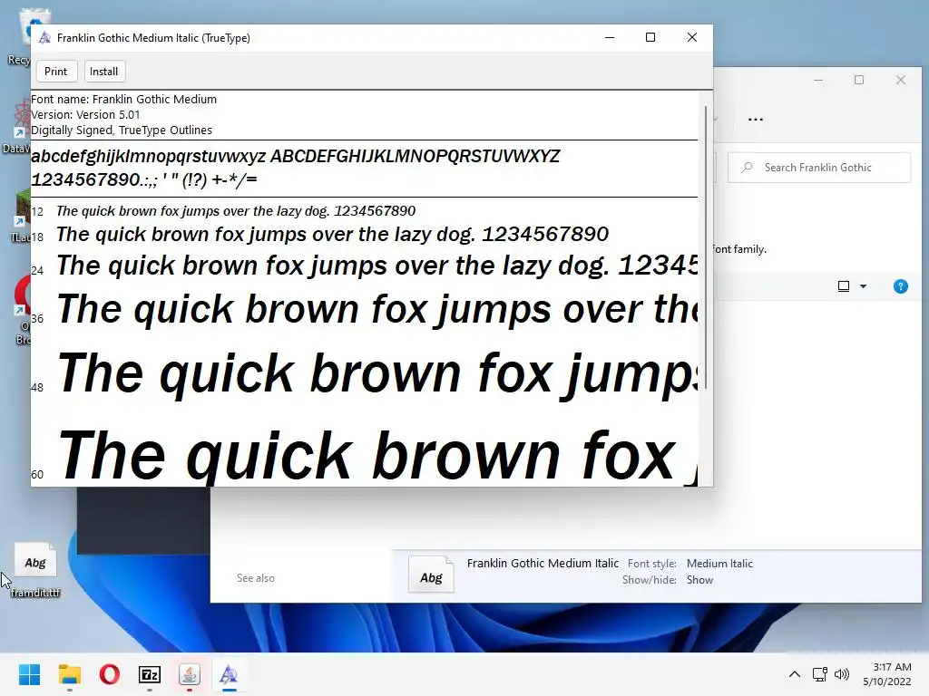
Task: Open the three-dots more options menu
Action: [756, 120]
